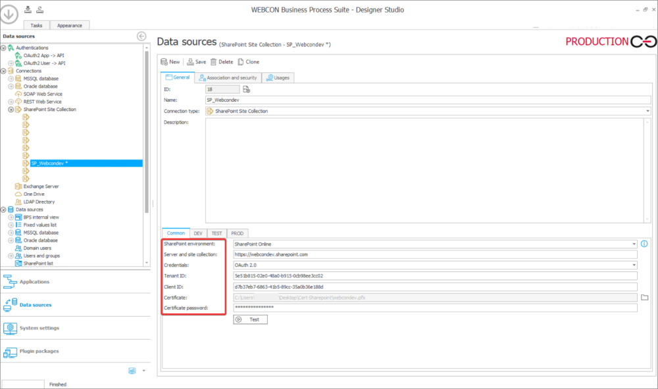Open the Plugin packages section
This screenshot has width=658, height=389.
point(39,352)
